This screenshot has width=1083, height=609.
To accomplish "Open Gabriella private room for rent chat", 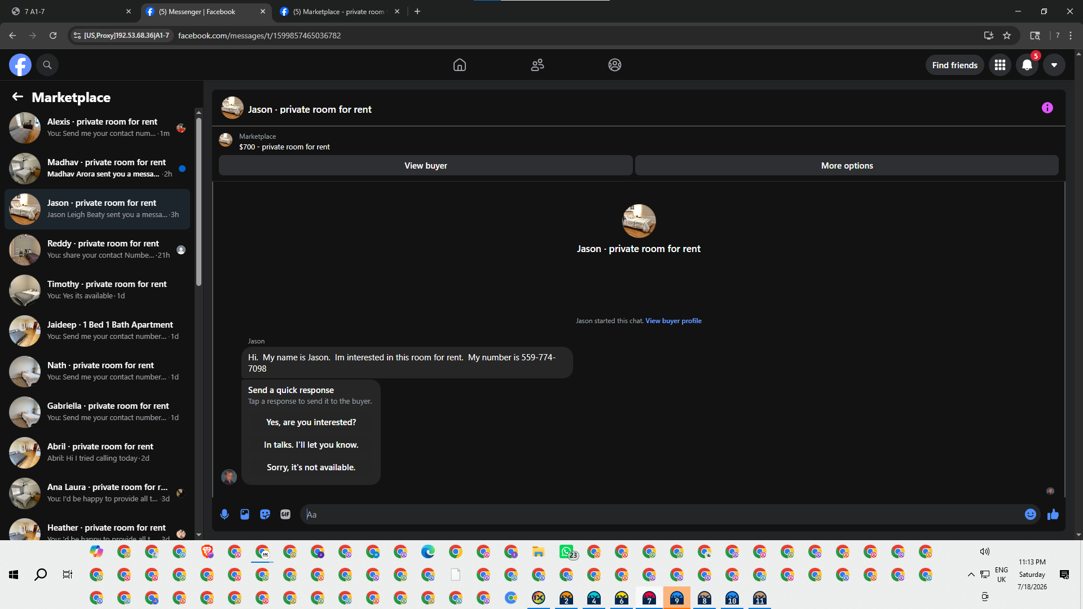I will [97, 412].
